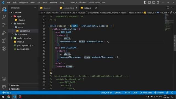The image size is (176, 99).
Task: Open the Edit menu
Action: [15, 2]
